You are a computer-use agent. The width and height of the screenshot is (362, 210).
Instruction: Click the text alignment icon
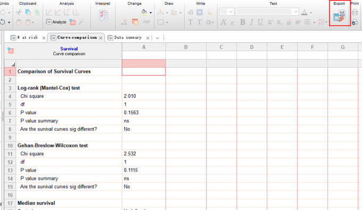point(307,22)
